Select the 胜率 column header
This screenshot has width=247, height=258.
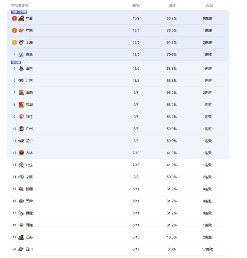click(173, 5)
